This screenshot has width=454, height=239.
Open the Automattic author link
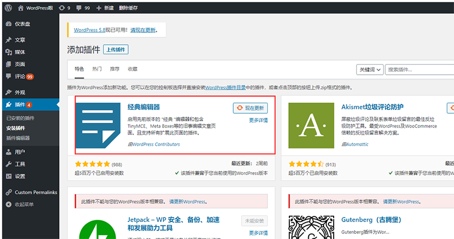(x=358, y=144)
